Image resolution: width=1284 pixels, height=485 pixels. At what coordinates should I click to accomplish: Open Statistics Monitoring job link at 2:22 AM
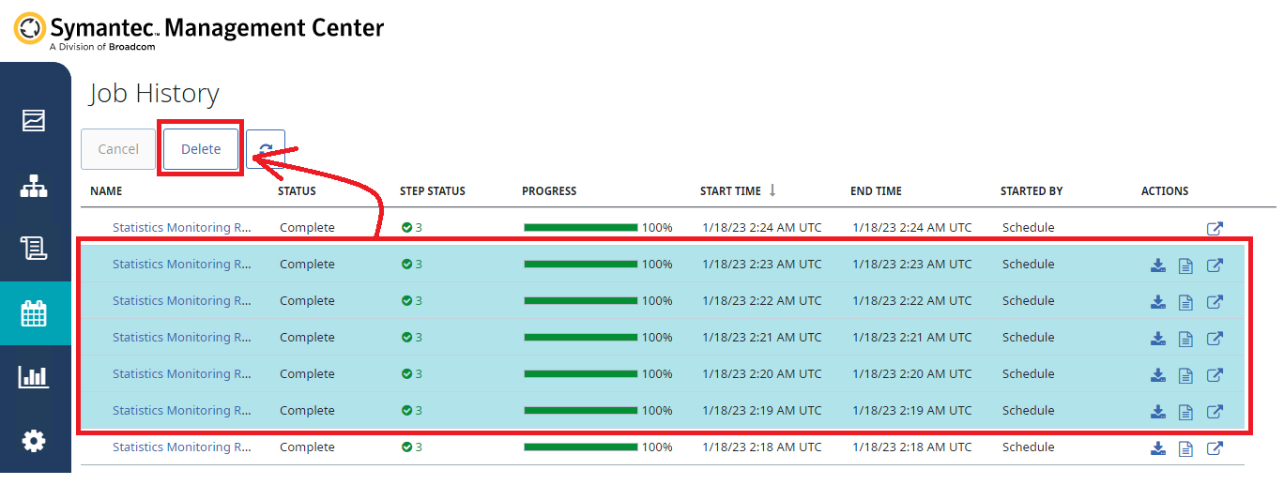click(181, 301)
